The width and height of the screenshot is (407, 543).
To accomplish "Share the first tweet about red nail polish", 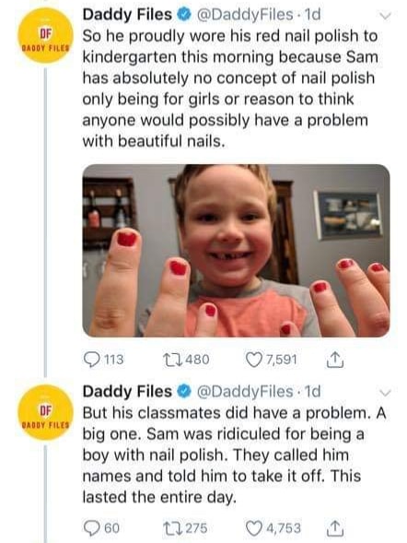I will [335, 360].
